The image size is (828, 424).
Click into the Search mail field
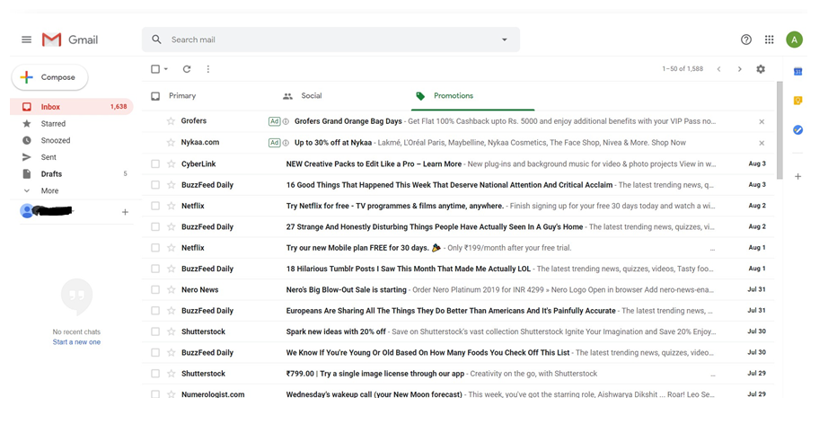click(330, 40)
